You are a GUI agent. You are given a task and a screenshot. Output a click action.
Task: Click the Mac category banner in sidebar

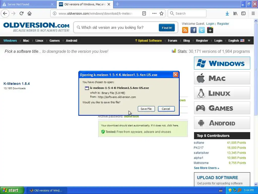tap(222, 78)
